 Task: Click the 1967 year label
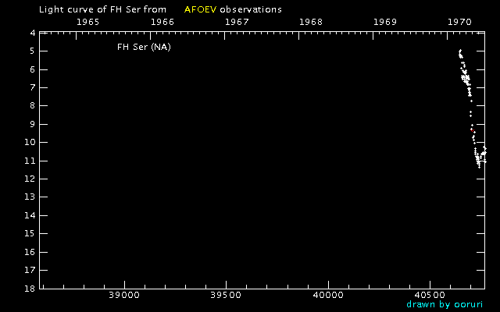pyautogui.click(x=237, y=22)
